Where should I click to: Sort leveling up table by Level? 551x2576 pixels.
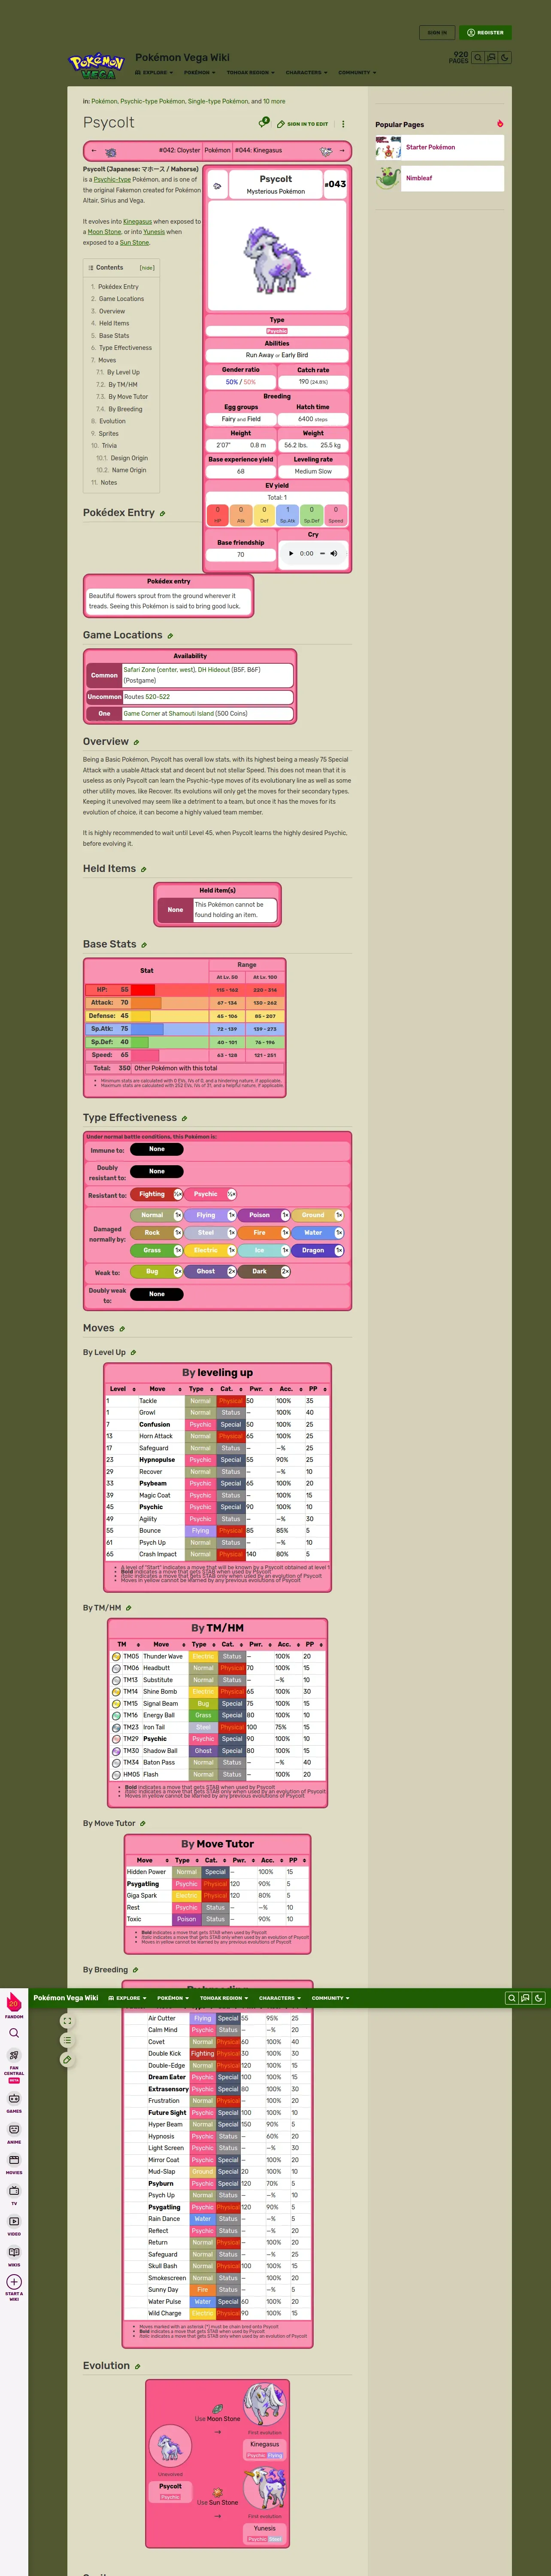click(120, 1389)
